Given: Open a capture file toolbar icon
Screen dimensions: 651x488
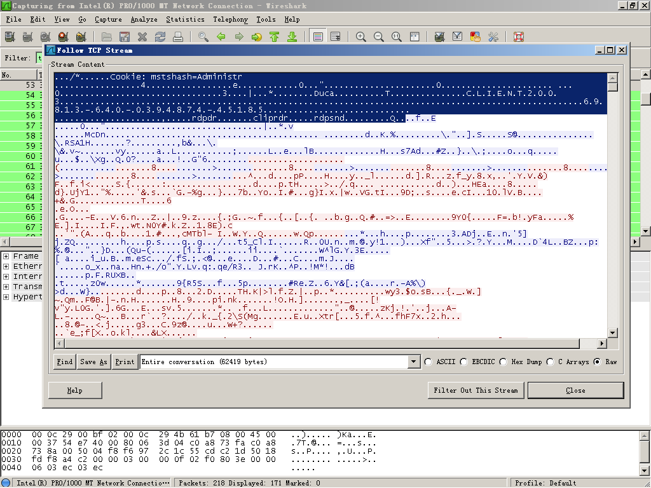Looking at the screenshot, I should pos(107,37).
